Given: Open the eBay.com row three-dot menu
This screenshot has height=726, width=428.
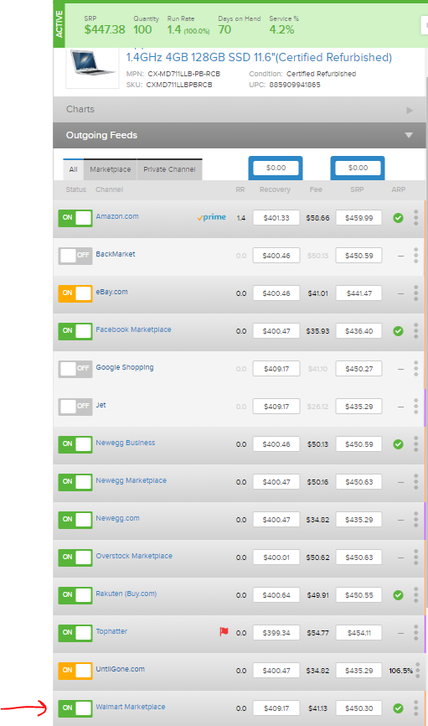Looking at the screenshot, I should (416, 293).
